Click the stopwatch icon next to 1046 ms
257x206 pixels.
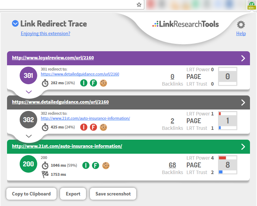click(x=45, y=166)
